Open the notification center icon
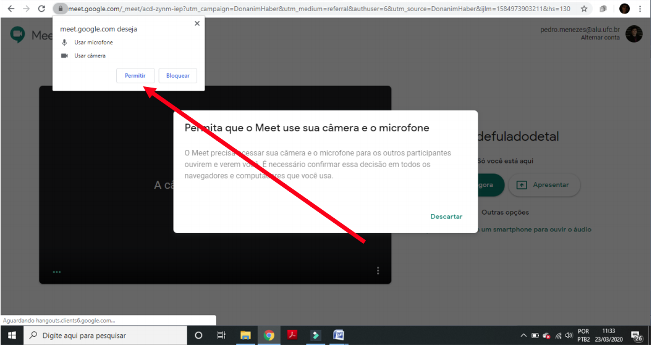 pyautogui.click(x=637, y=336)
